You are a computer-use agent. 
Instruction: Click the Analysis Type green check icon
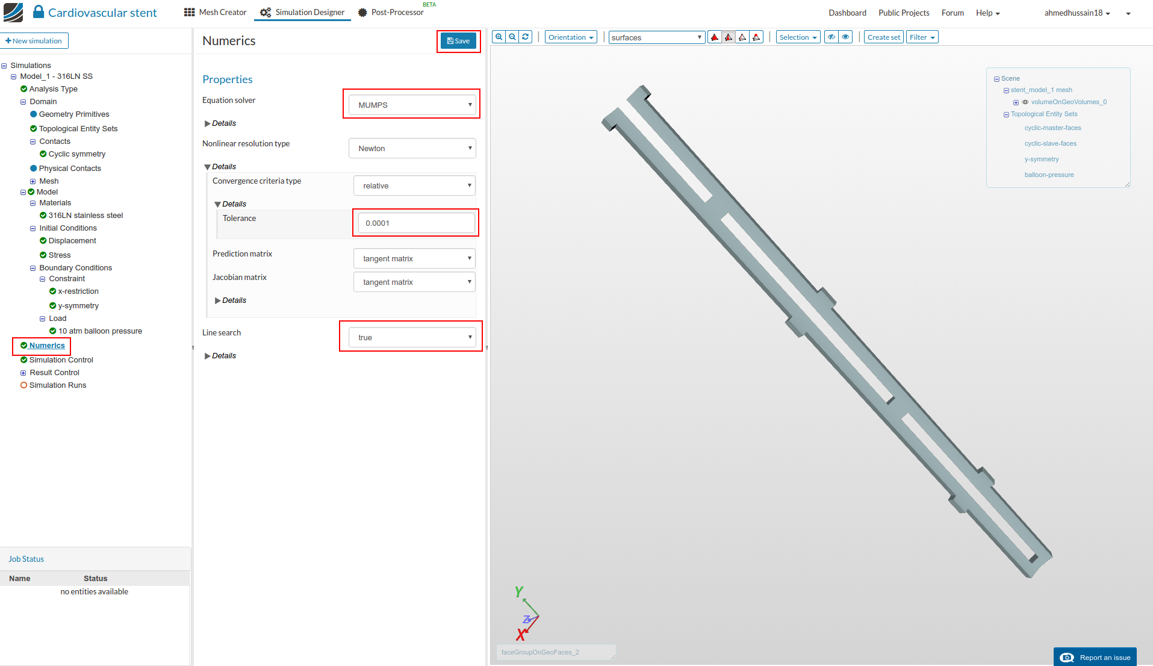pos(24,89)
